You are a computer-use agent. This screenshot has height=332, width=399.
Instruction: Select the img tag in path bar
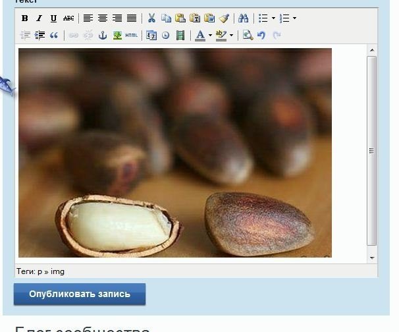(x=58, y=271)
